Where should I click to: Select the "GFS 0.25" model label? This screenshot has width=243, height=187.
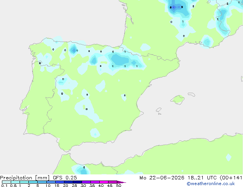(x=65, y=178)
